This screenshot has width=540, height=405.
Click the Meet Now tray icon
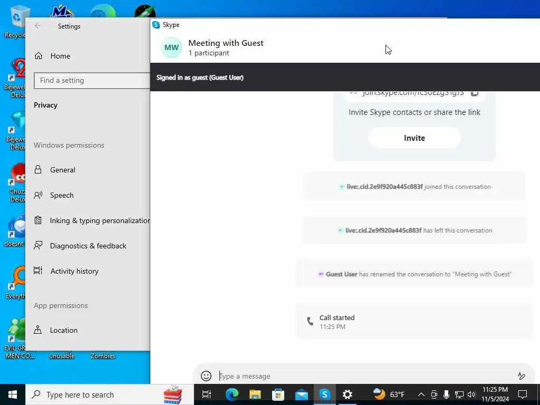tap(434, 394)
